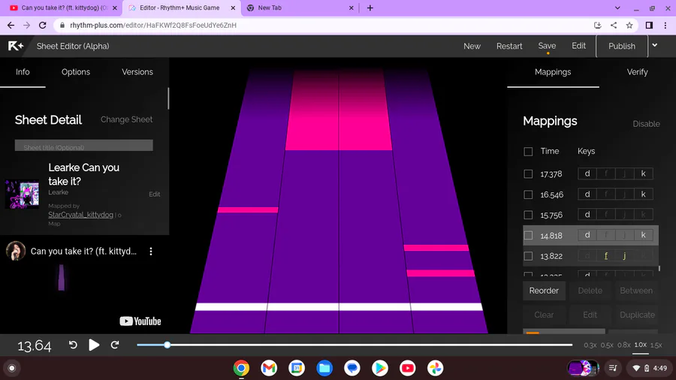This screenshot has height=380, width=676.
Task: Open a new browser tab
Action: pos(370,8)
